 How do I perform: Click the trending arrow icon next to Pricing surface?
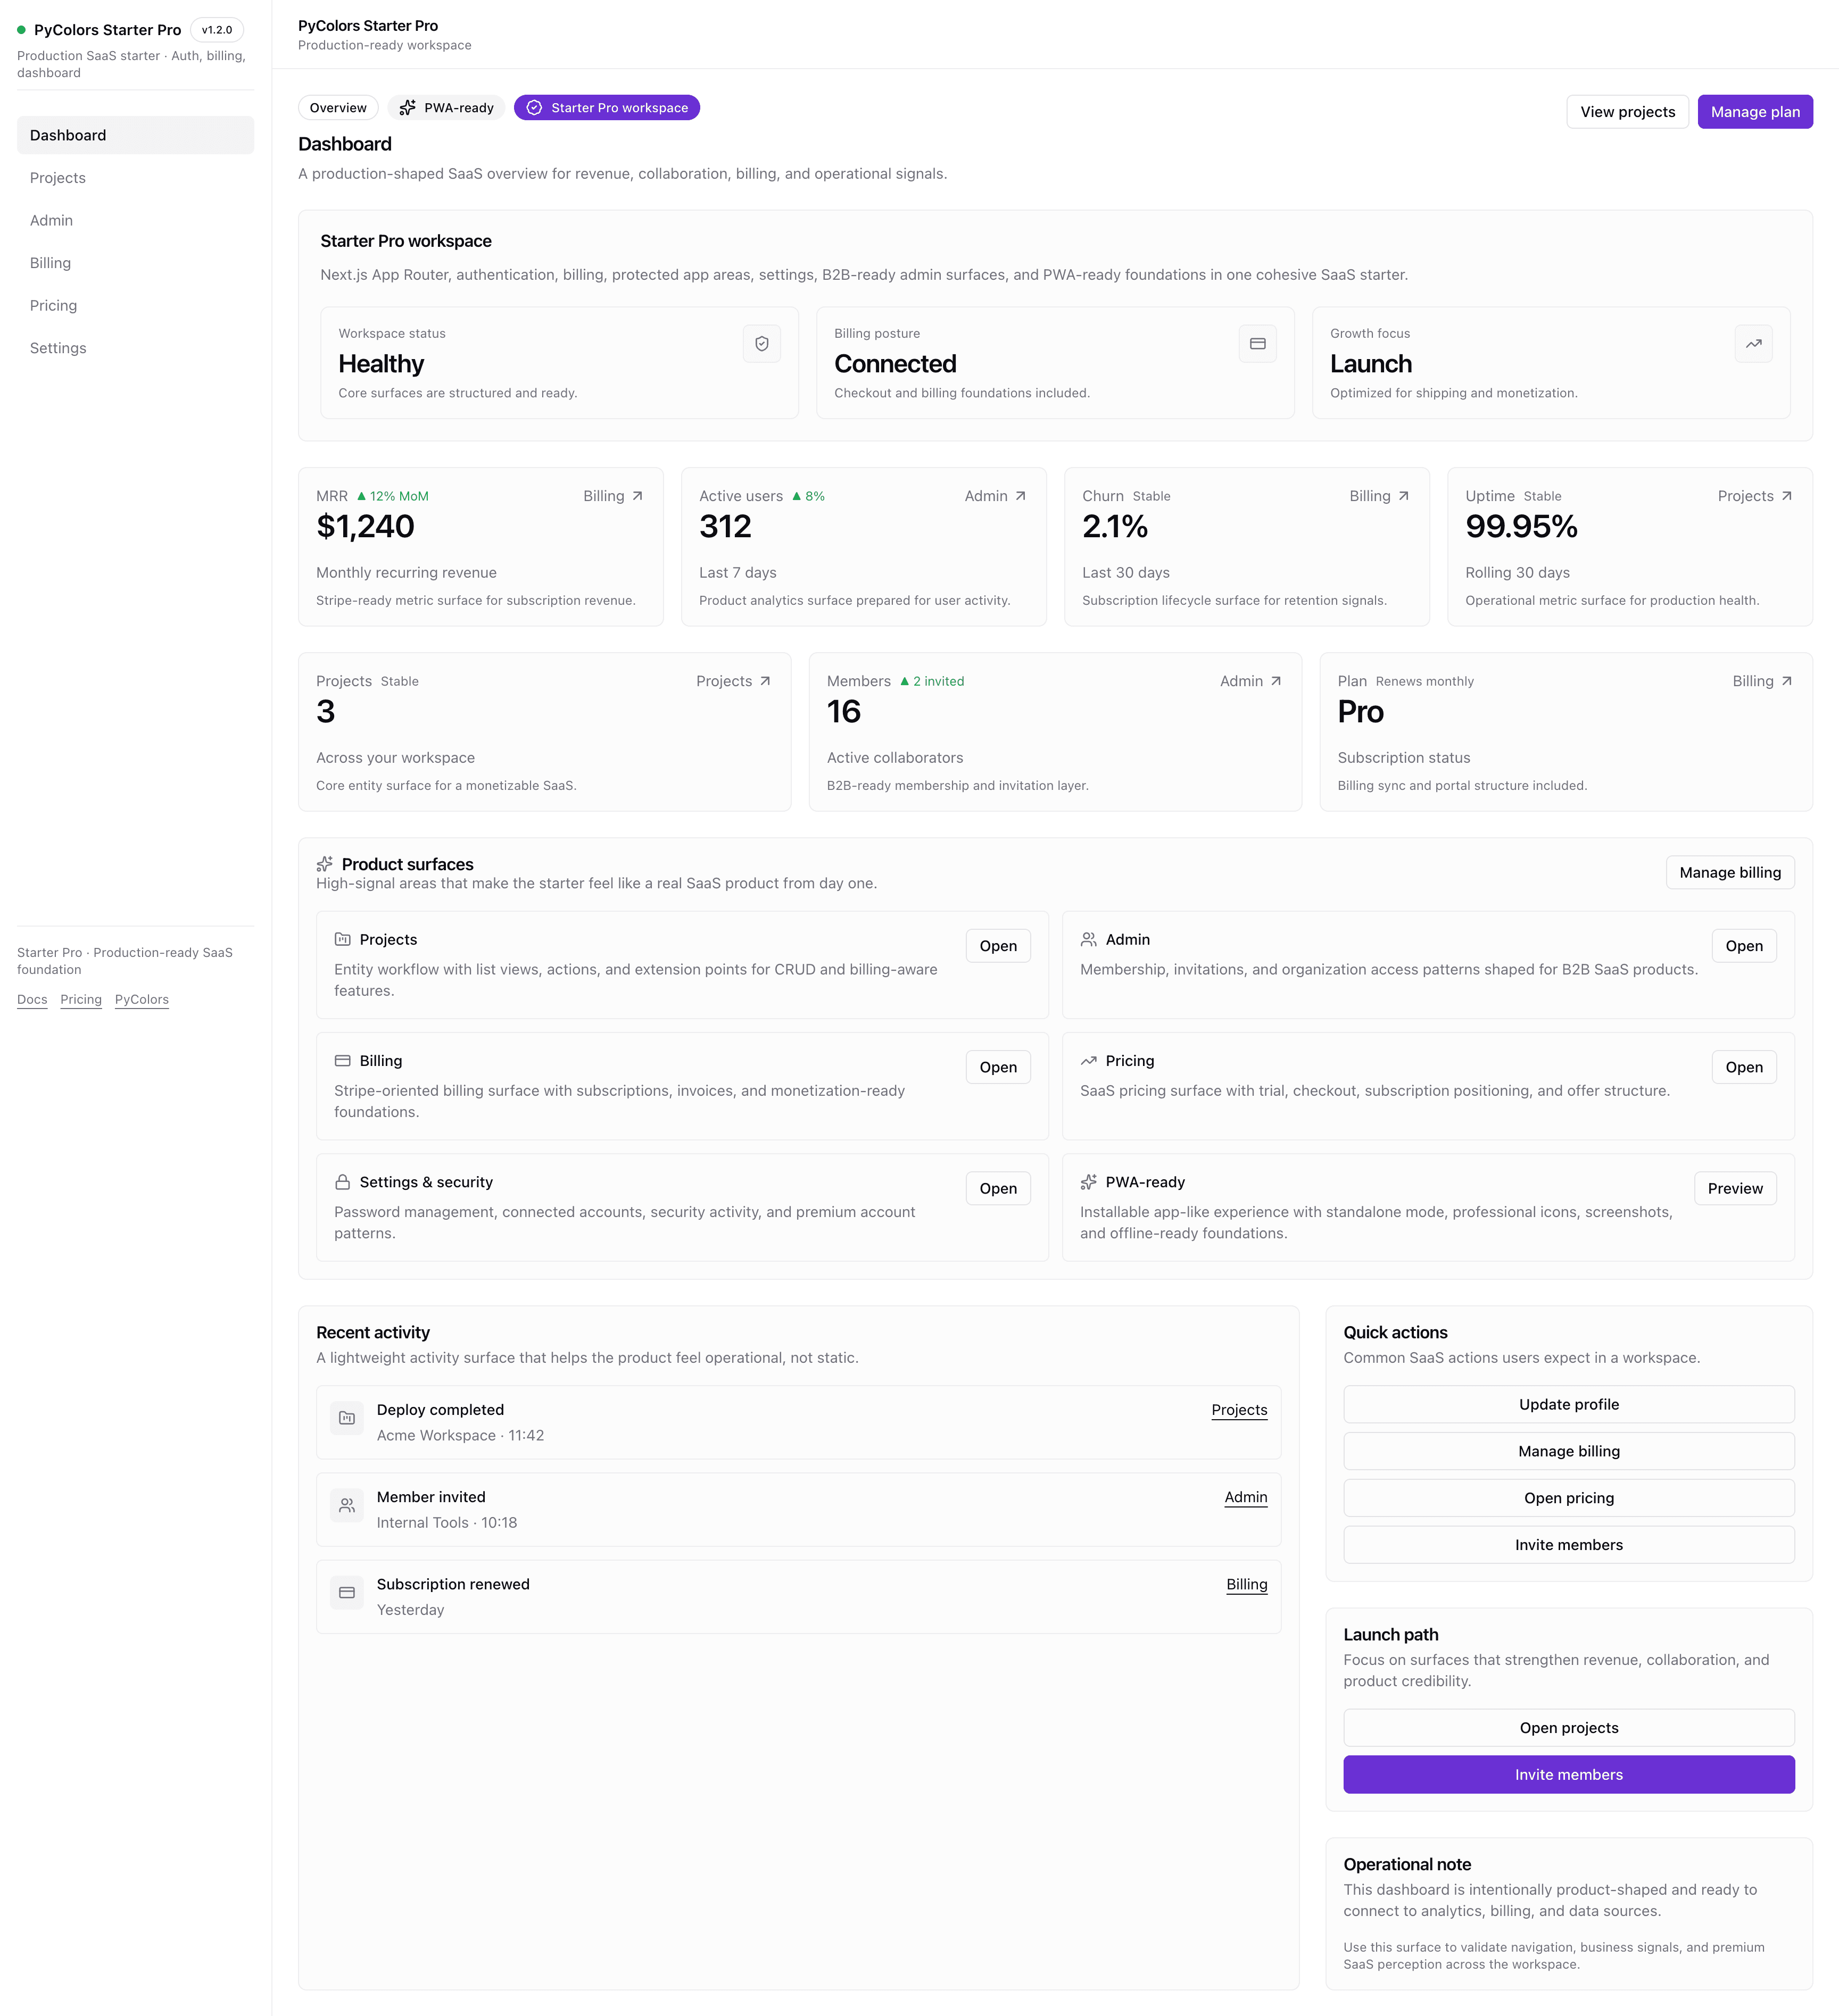pos(1089,1060)
